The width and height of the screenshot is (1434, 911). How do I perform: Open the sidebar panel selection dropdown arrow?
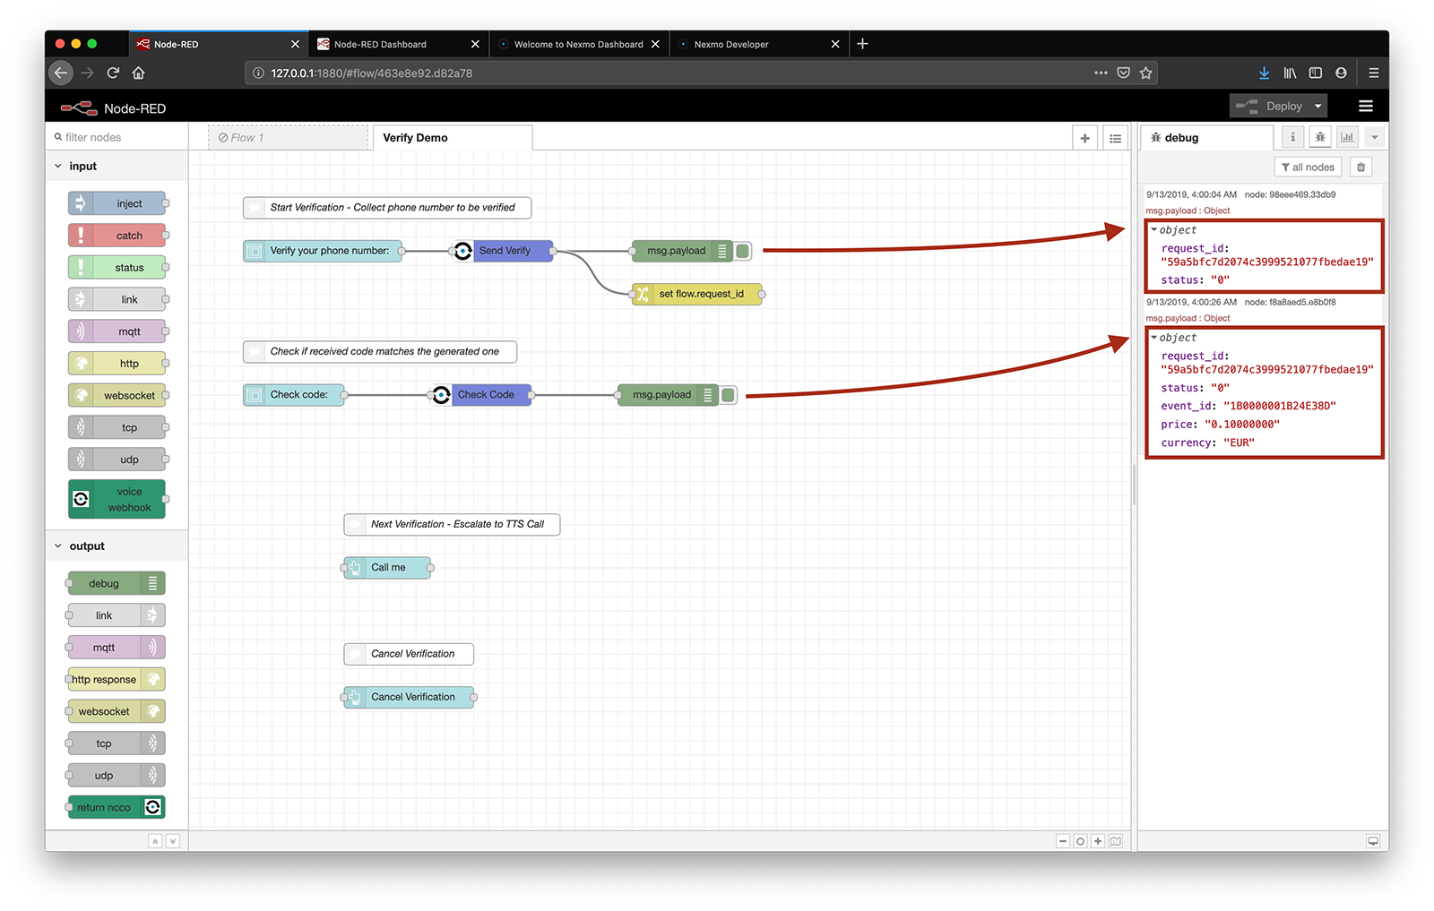1375,137
